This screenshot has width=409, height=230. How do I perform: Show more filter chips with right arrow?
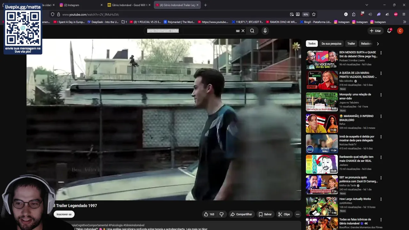[378, 44]
